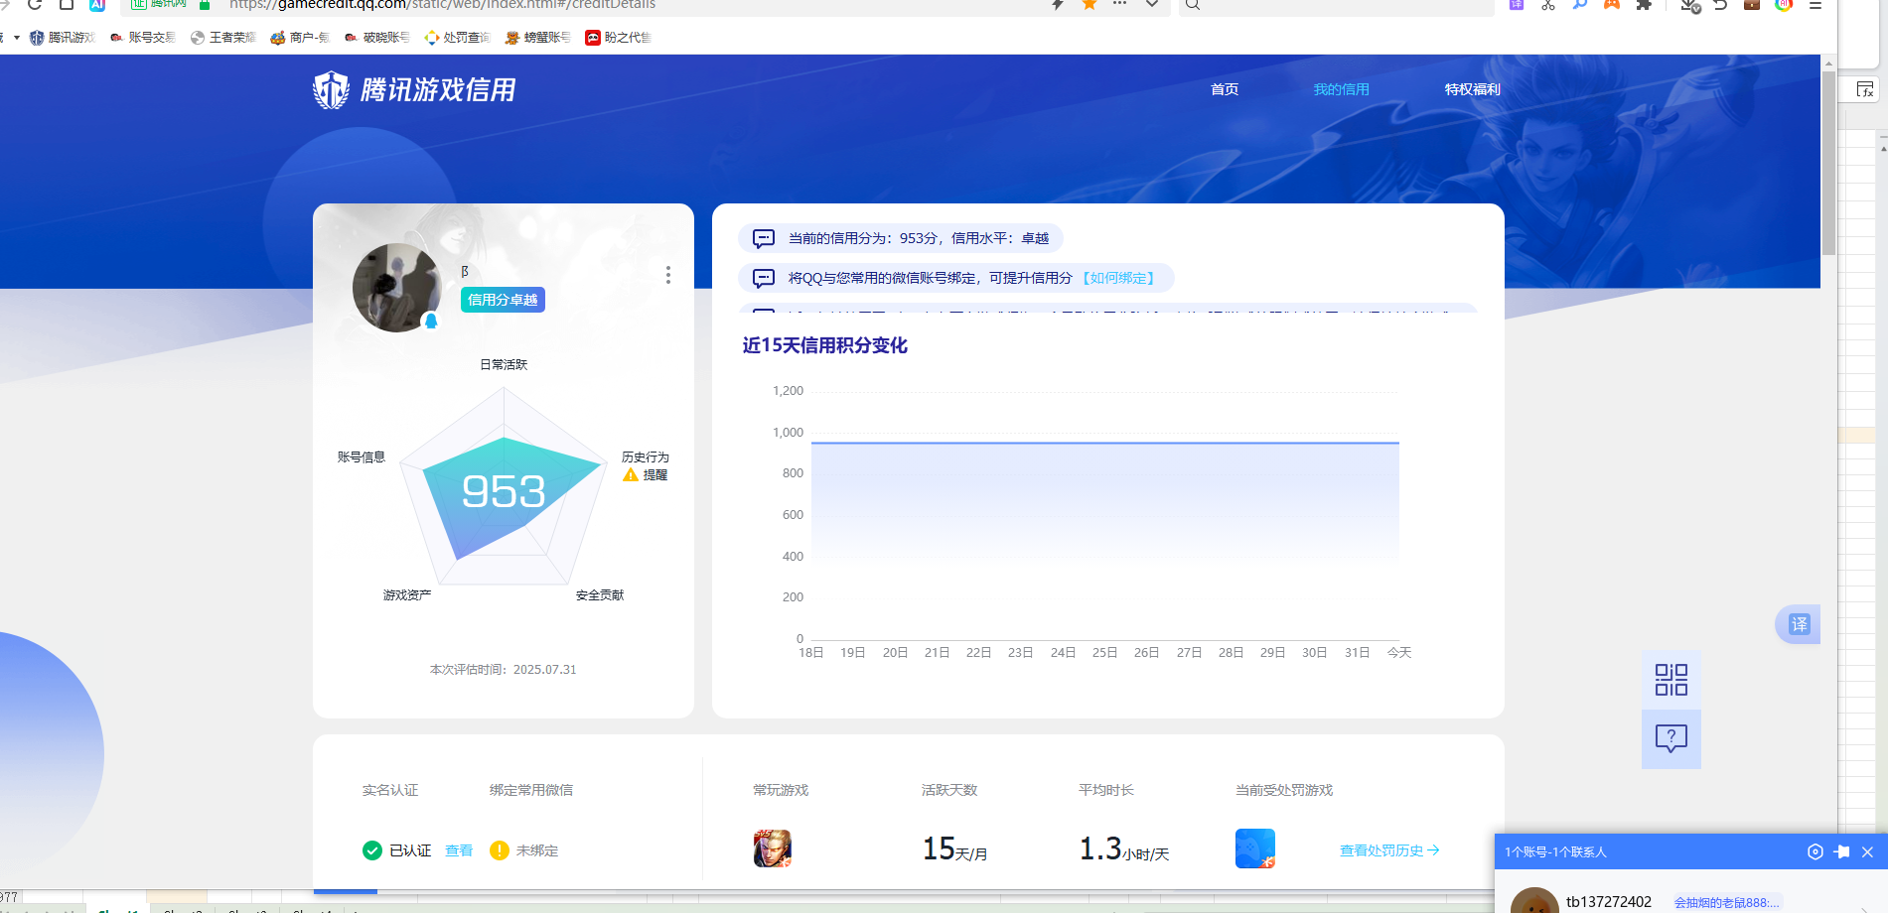Open the 破晓账号 bookmark
The height and width of the screenshot is (913, 1888).
(376, 38)
